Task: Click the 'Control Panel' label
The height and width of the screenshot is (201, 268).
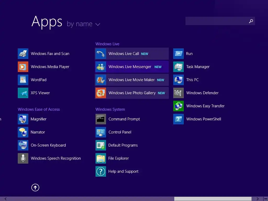Action: tap(120, 132)
